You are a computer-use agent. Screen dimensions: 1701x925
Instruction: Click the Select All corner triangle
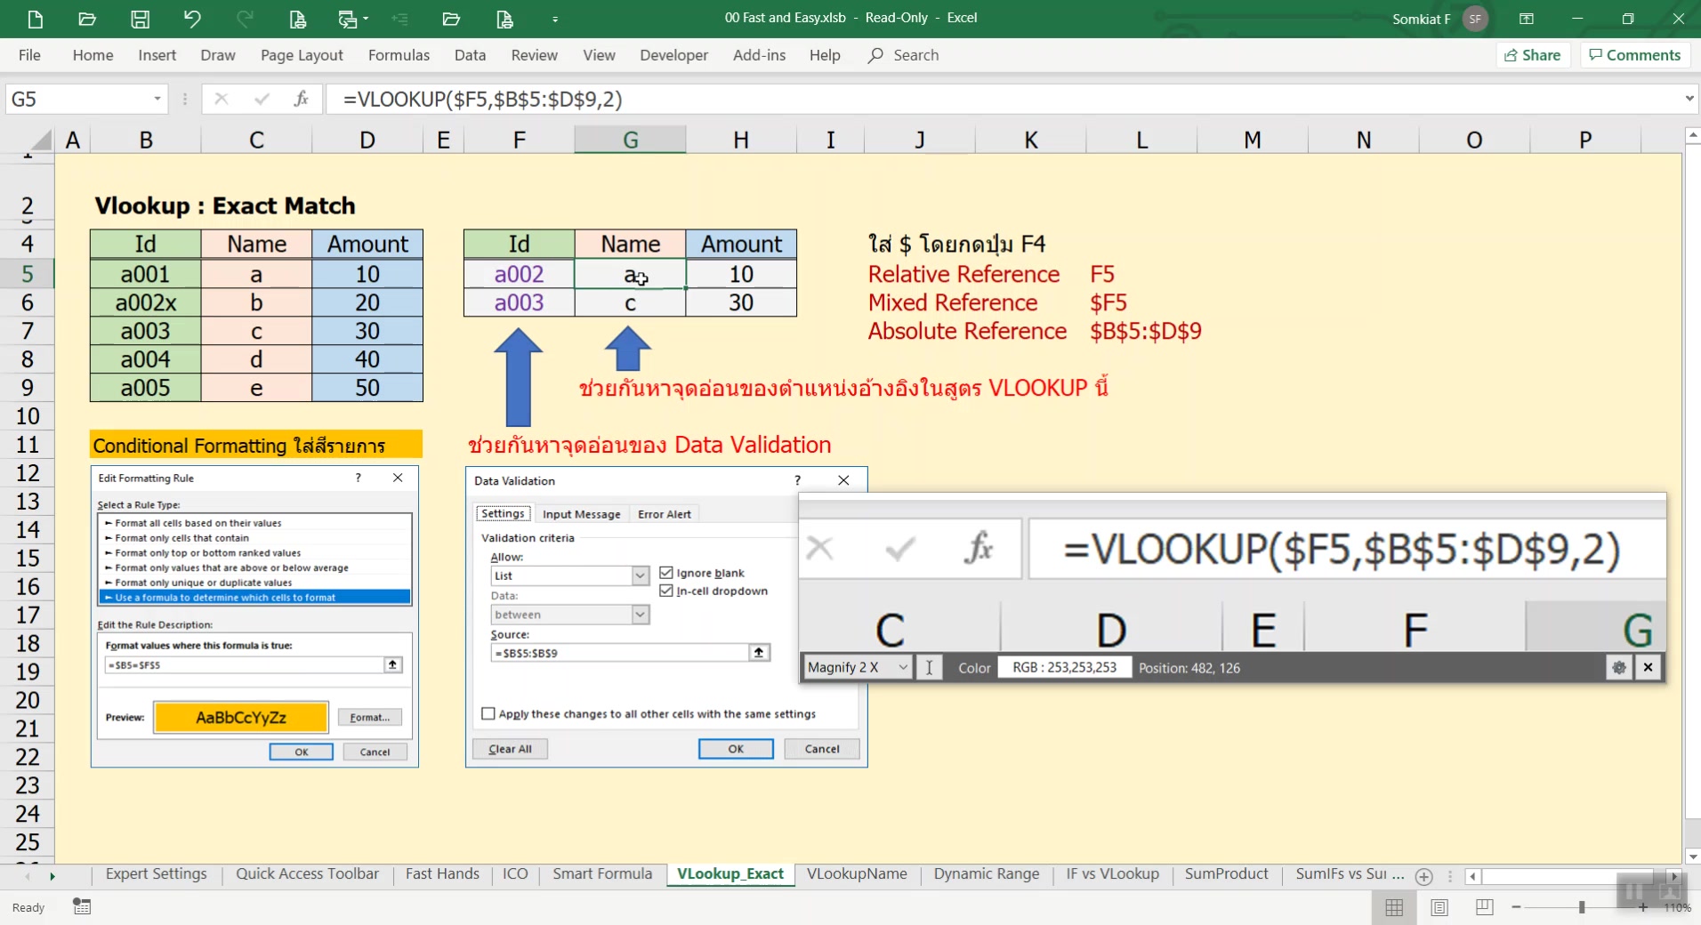(x=39, y=140)
